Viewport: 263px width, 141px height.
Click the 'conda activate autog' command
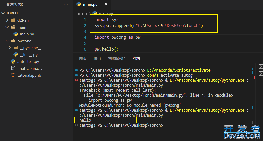point(170,75)
